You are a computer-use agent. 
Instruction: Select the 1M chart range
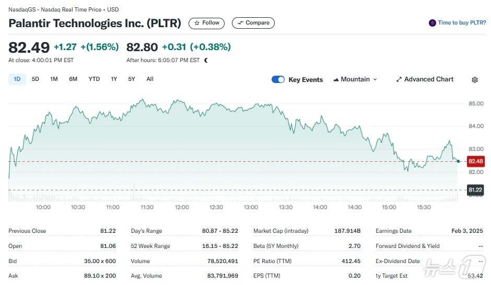[54, 79]
